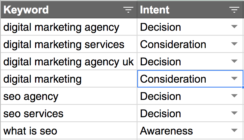Image resolution: width=244 pixels, height=140 pixels.
Task: Click the 'digital marketing services' keyword cell
Action: point(64,44)
